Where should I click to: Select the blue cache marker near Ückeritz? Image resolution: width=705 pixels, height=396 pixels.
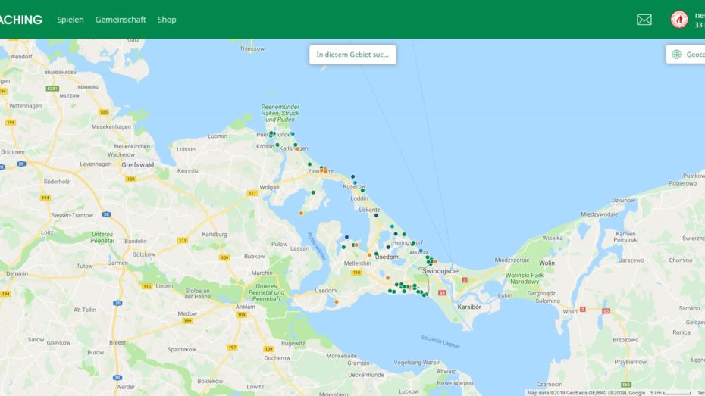376,216
